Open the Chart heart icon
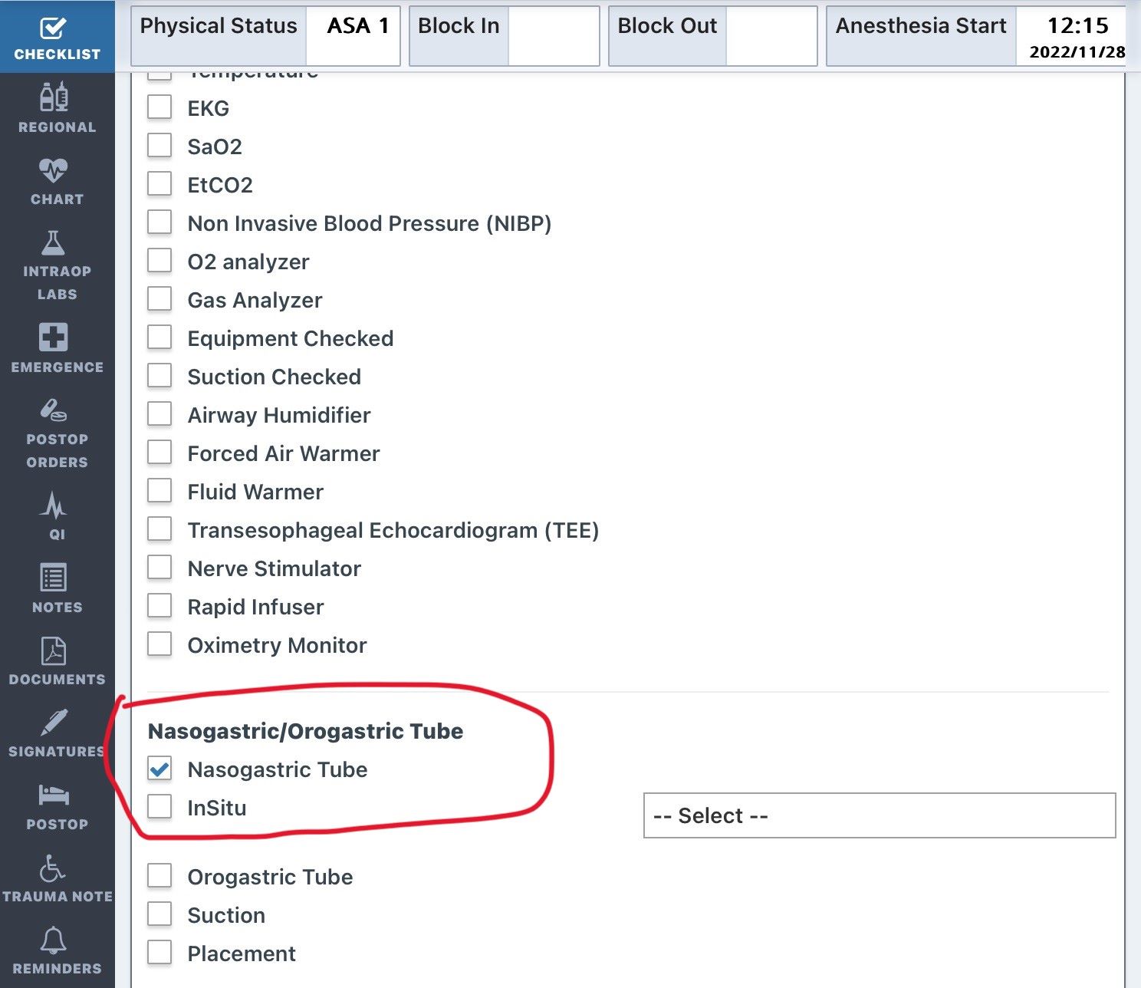Screen dimensions: 1141x988 [x=54, y=170]
